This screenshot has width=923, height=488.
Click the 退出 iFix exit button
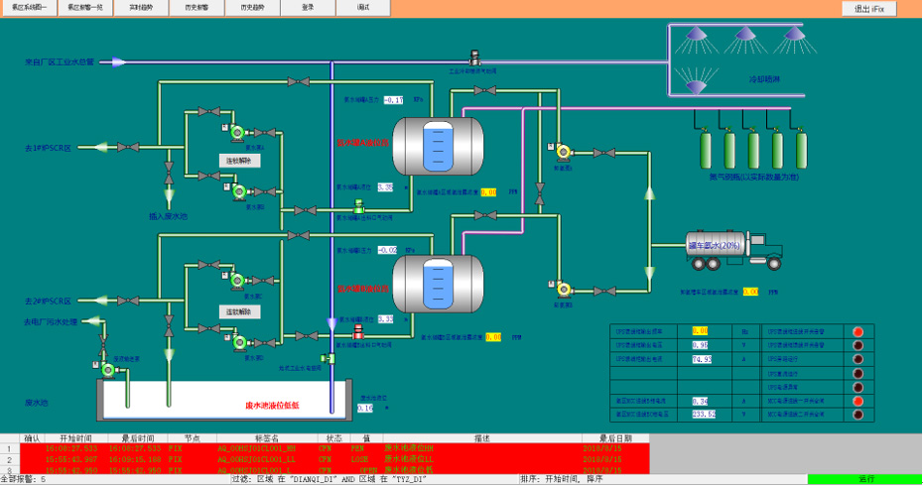(x=869, y=8)
